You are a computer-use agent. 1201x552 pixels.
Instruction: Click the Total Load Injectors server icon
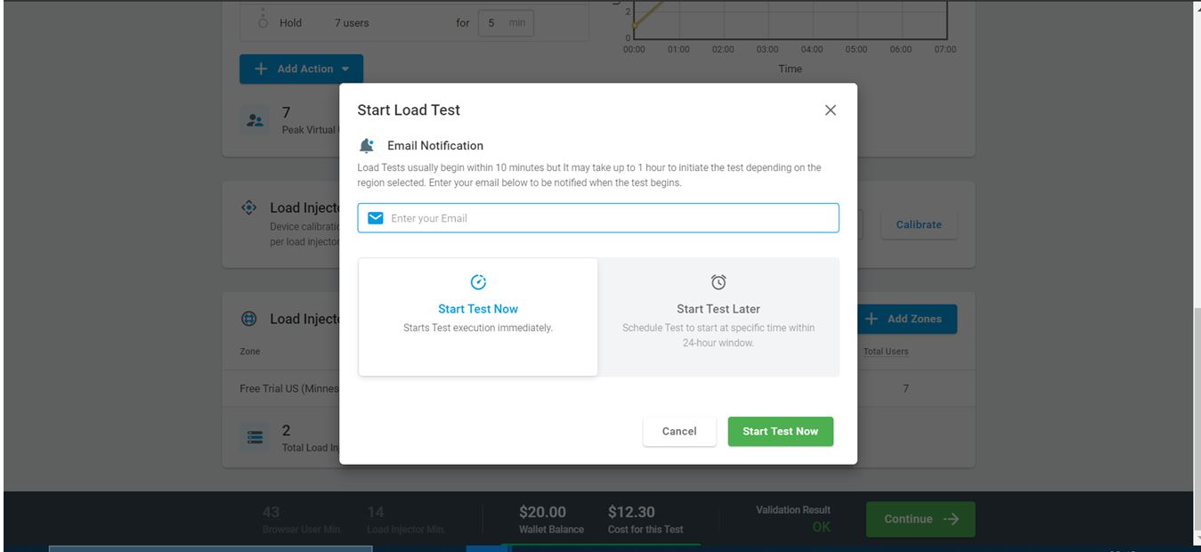pyautogui.click(x=256, y=437)
